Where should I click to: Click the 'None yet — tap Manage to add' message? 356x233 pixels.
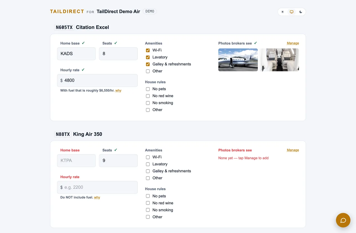[x=243, y=158]
